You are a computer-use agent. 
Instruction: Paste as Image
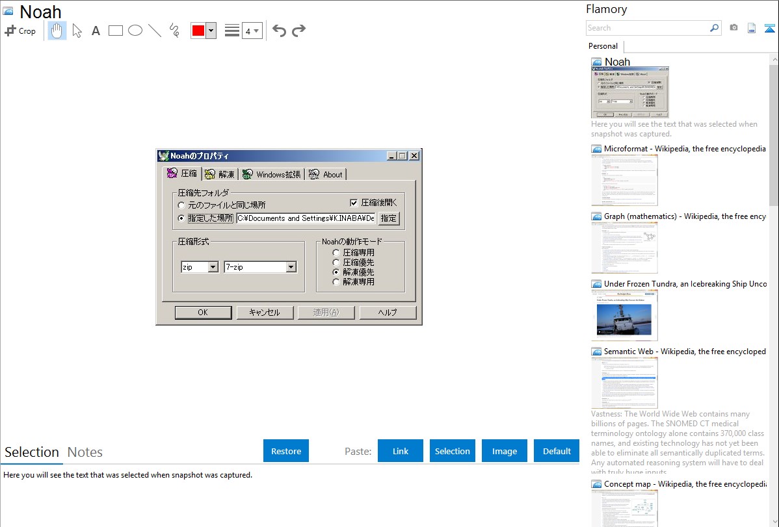[505, 451]
